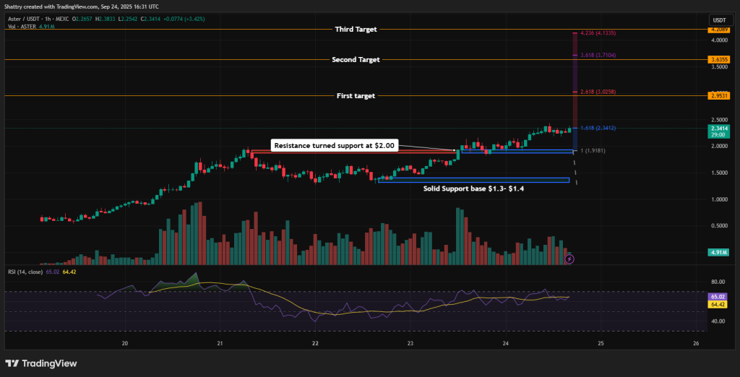This screenshot has height=377, width=740.
Task: Click the 'First target' line label
Action: (356, 95)
